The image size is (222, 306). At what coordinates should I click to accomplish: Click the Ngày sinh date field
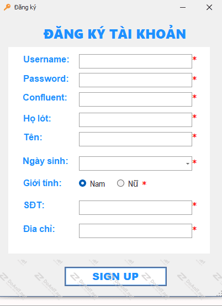click(135, 163)
